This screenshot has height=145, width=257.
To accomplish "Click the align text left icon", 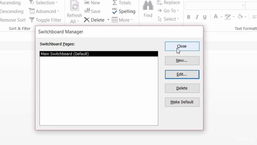I will [254, 17].
